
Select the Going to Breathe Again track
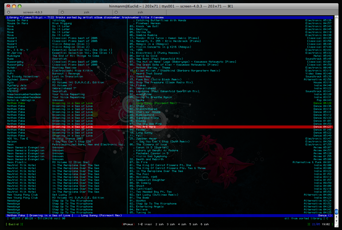pos(154,97)
